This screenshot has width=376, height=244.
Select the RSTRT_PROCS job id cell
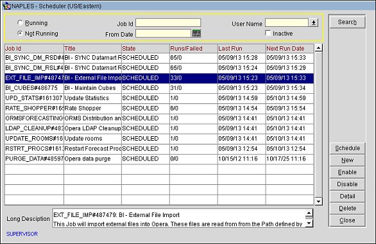point(34,148)
